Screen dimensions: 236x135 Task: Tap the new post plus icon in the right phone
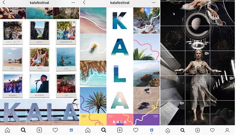coord(197,130)
